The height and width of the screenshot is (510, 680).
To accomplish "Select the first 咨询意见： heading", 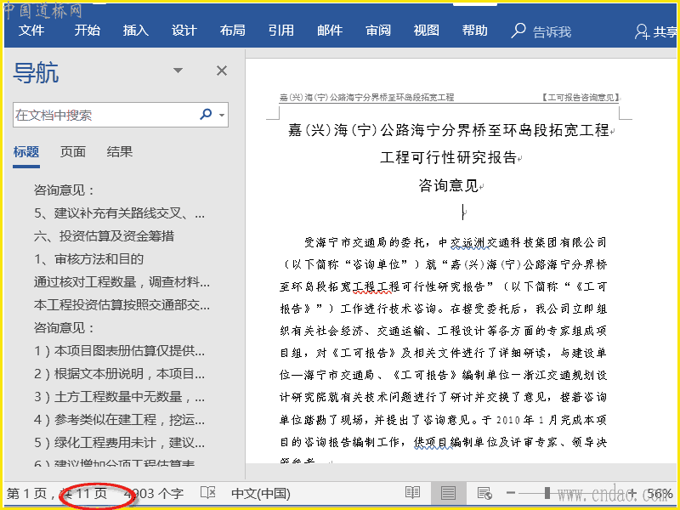I will 65,190.
